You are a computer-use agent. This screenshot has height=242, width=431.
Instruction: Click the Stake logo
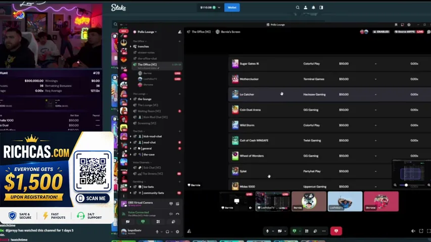(x=118, y=8)
